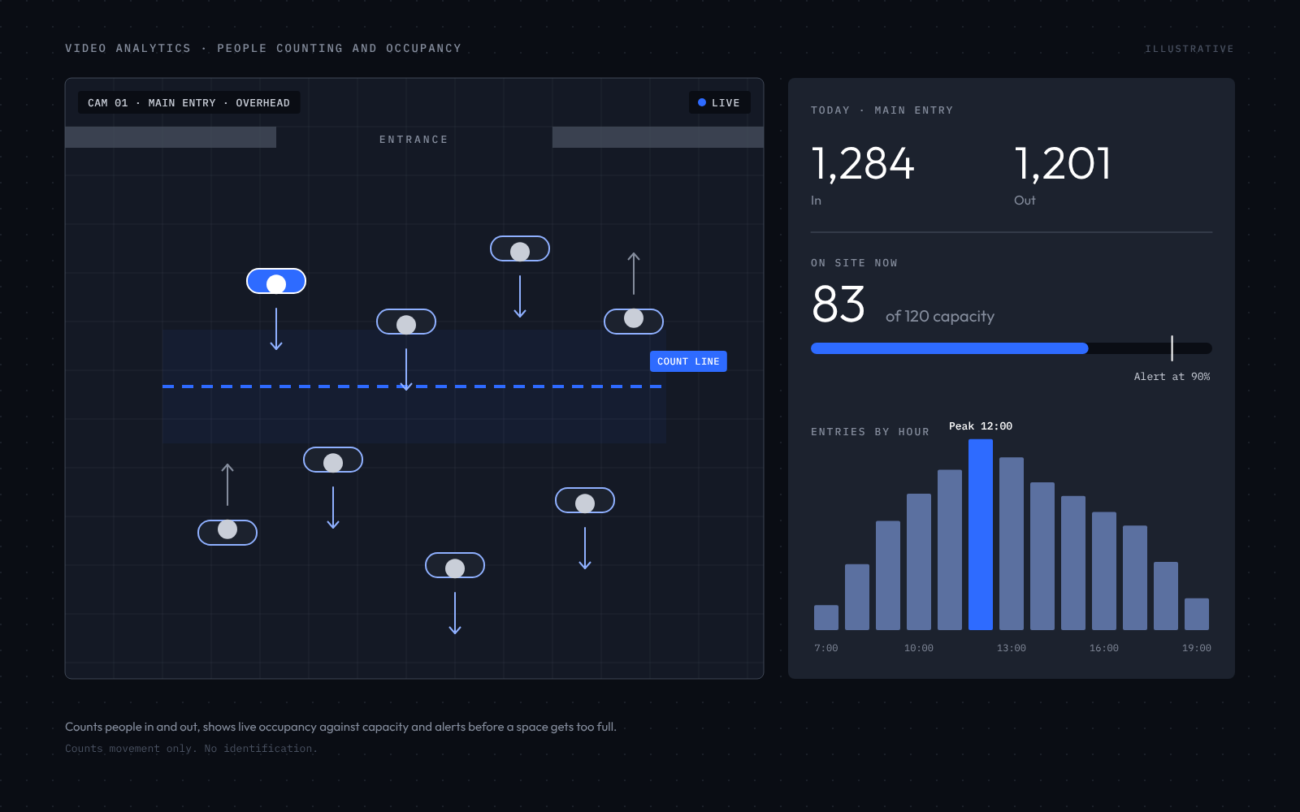Select the 7:00 bar in the hourly chart
The image size is (1300, 812).
pos(826,617)
